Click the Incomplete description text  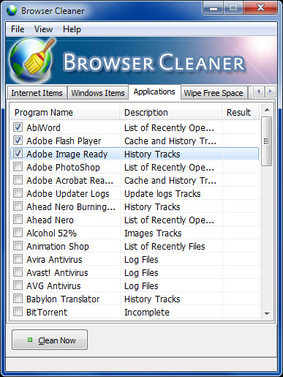point(147,313)
